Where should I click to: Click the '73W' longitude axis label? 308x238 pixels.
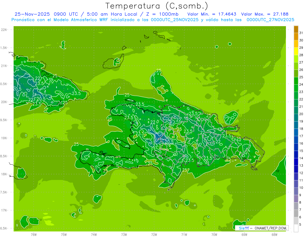[x=124, y=235]
